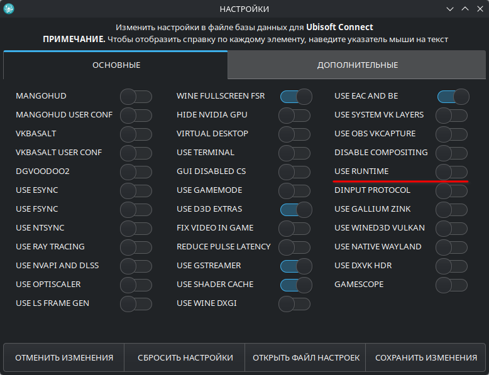Screen dimensions: 489x375
Task: Click the app icon in title bar
Action: [x=9, y=9]
